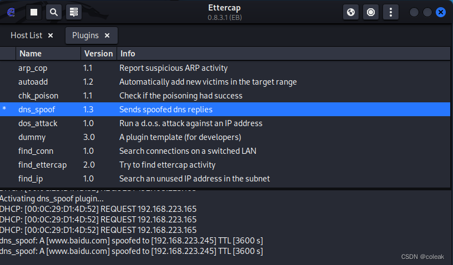The image size is (453, 265).
Task: Click version 3.0 of dummy plugin
Action: 89,137
